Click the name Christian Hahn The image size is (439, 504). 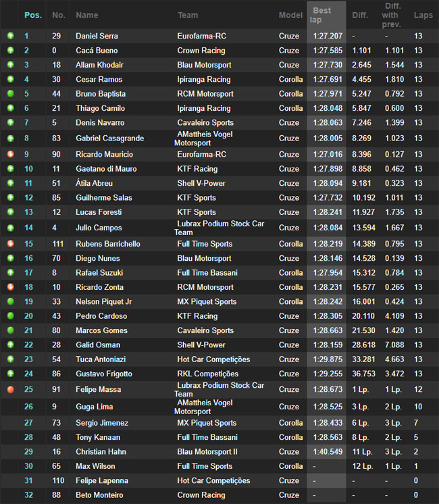point(101,451)
